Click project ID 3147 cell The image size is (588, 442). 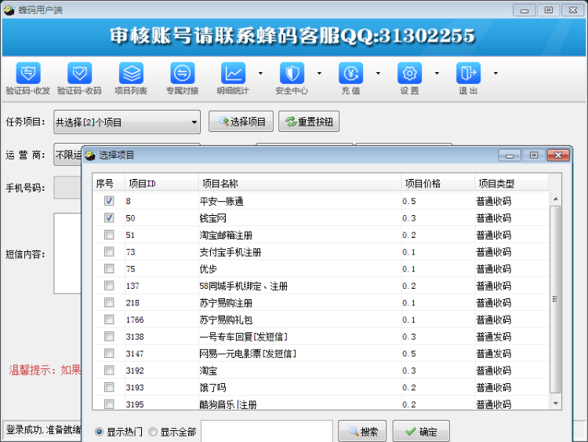tap(135, 354)
